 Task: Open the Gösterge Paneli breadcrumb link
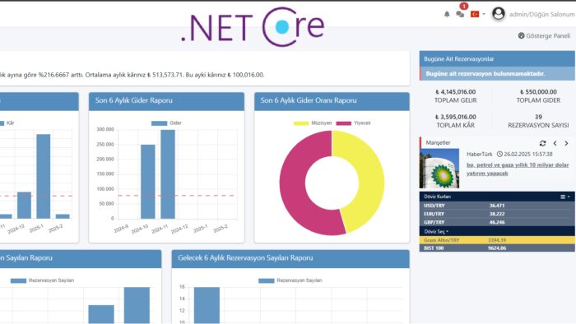(x=548, y=35)
